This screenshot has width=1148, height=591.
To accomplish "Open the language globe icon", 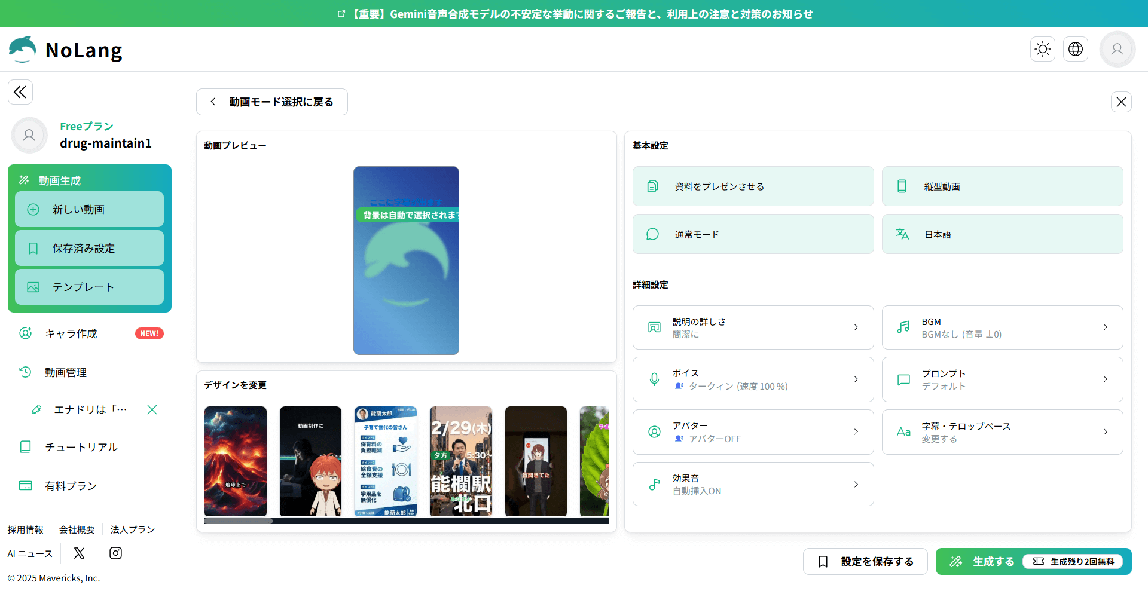I will coord(1075,49).
